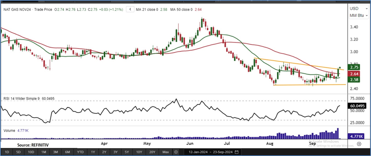Switch chart to YTD range
The image size is (371, 156).
tap(80, 152)
